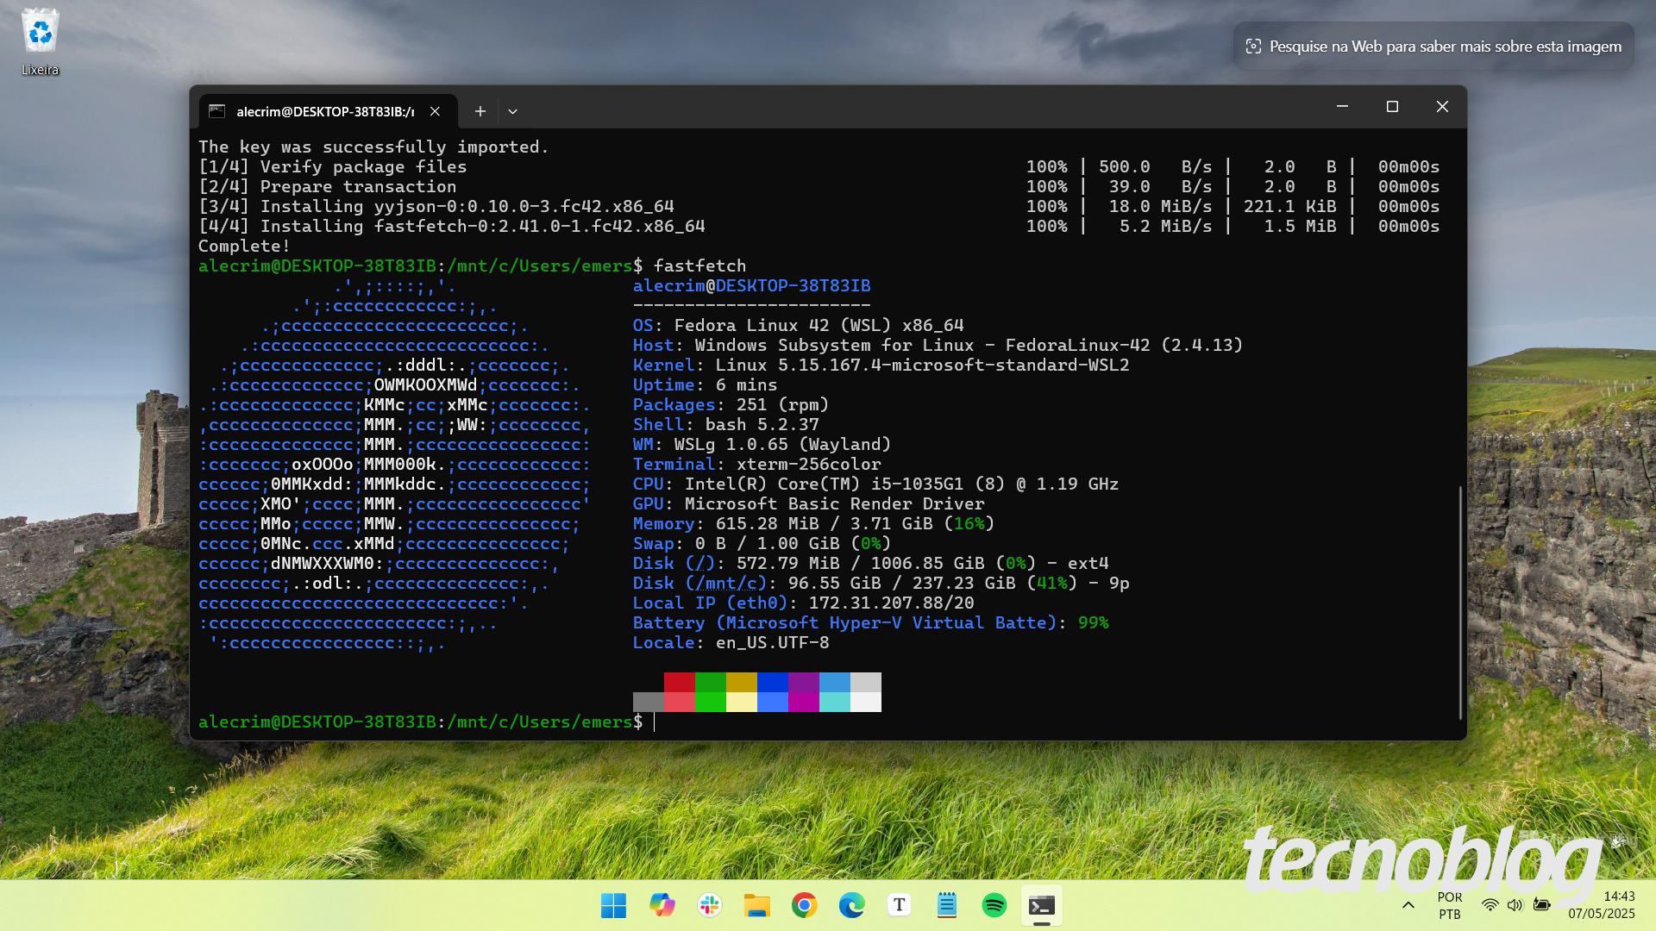Image resolution: width=1656 pixels, height=931 pixels.
Task: Open a new terminal tab with plus button
Action: [480, 111]
